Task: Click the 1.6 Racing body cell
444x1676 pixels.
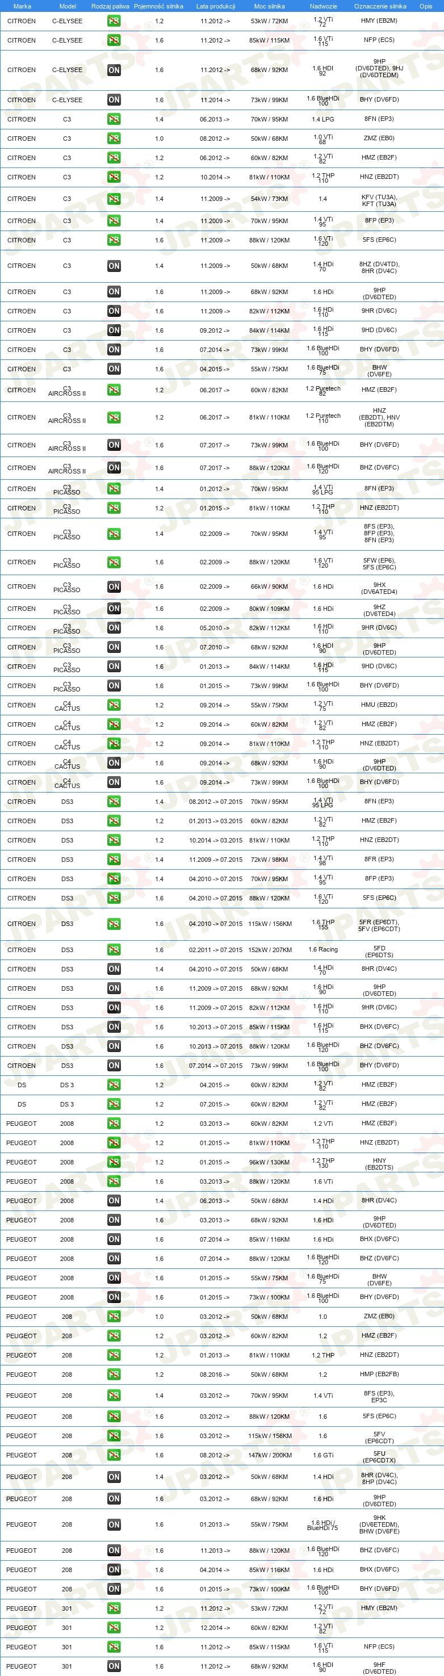Action: [x=323, y=950]
